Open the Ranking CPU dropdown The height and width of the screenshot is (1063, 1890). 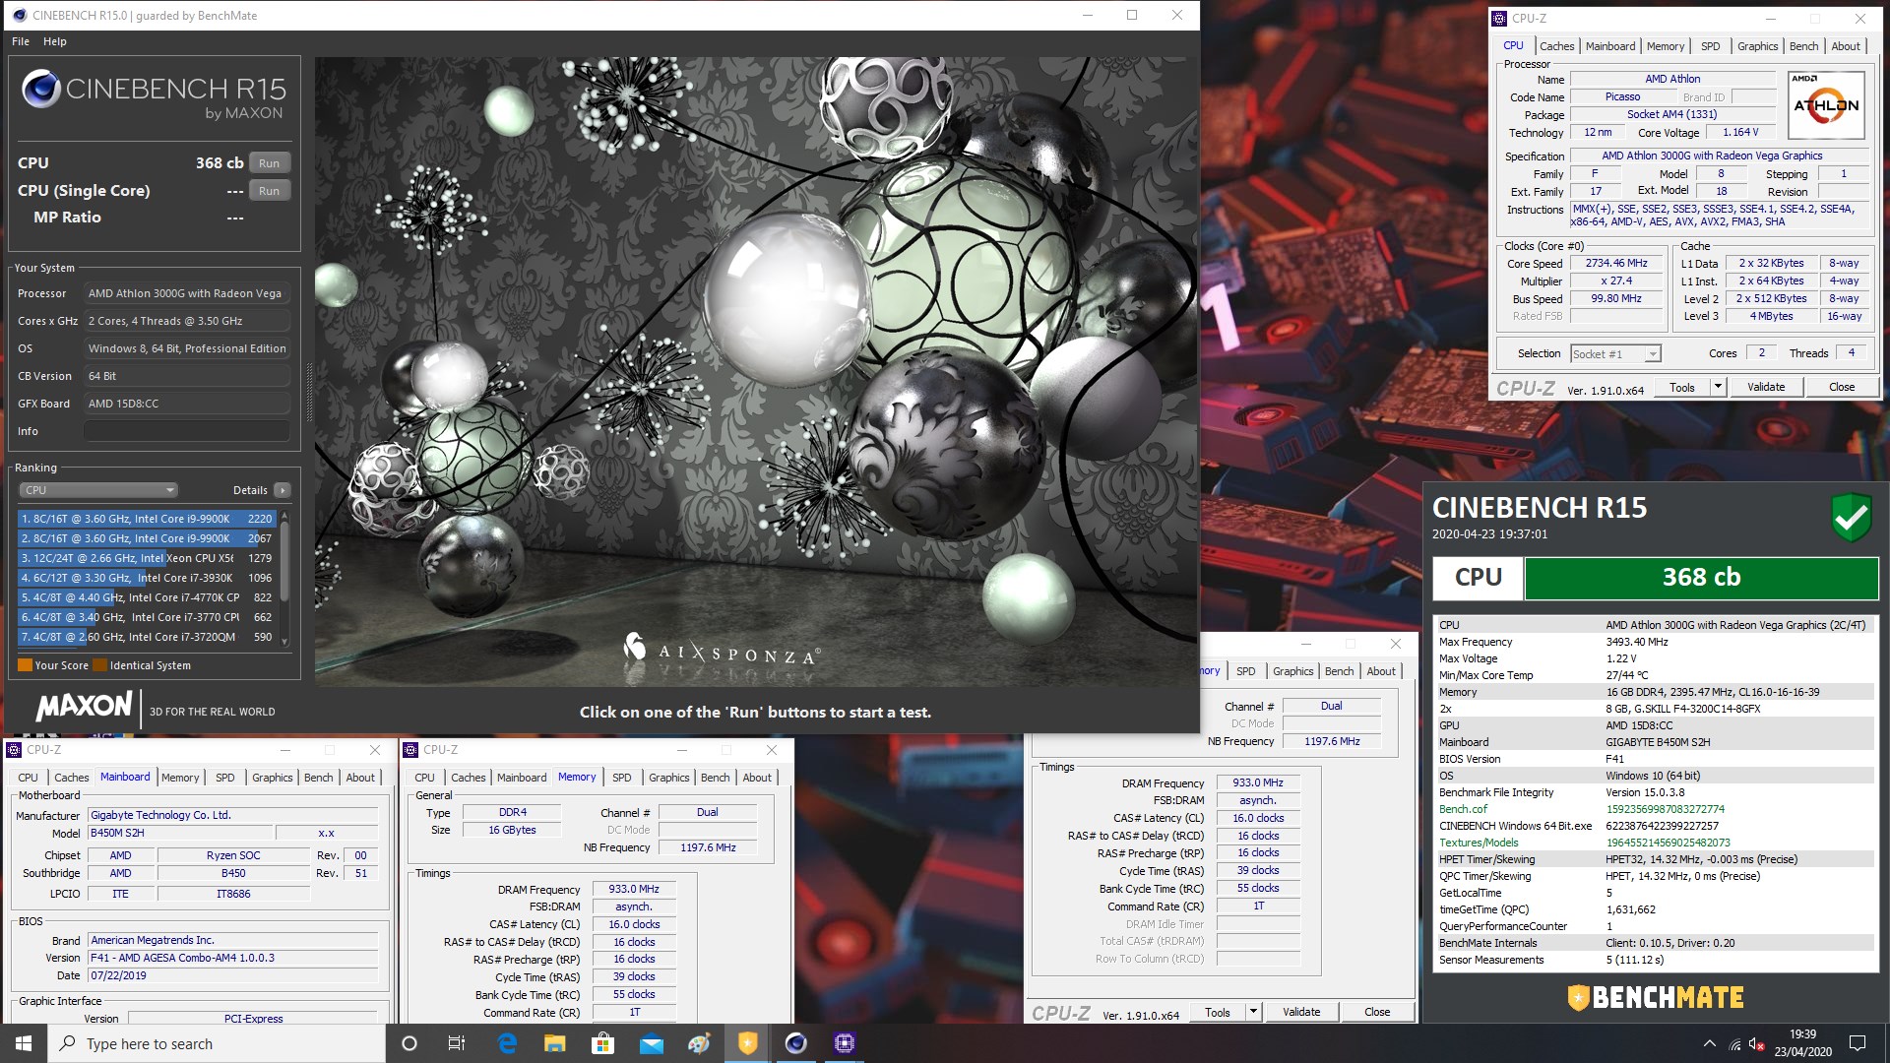click(x=98, y=490)
